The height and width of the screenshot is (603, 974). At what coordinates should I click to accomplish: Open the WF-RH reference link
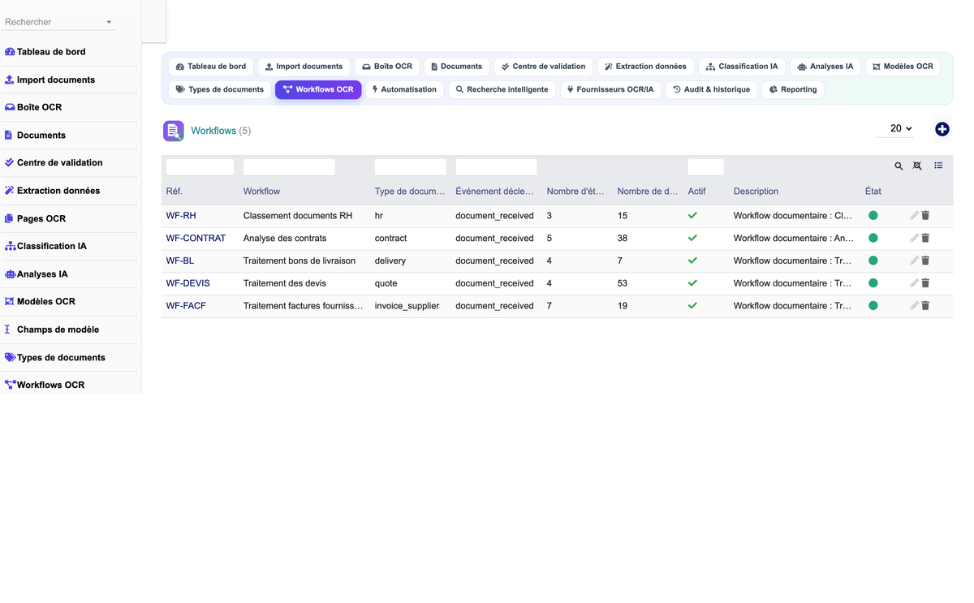(x=181, y=216)
